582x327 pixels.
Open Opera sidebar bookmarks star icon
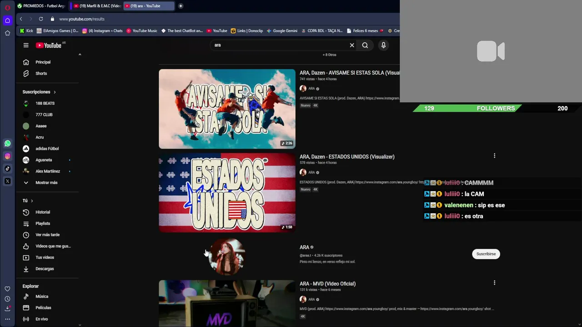pos(7,33)
